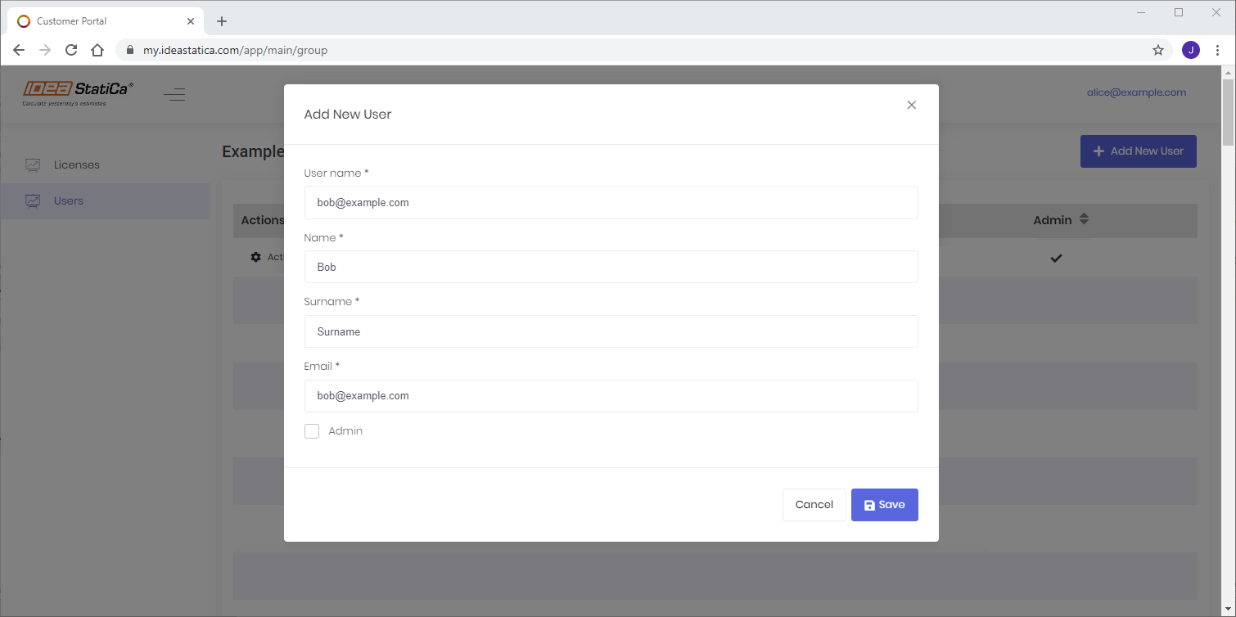This screenshot has width=1236, height=617.
Task: Click the Surname input field
Action: (611, 331)
